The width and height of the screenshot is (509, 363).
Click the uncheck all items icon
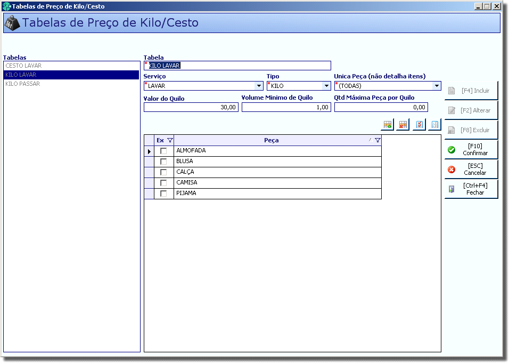pos(435,125)
